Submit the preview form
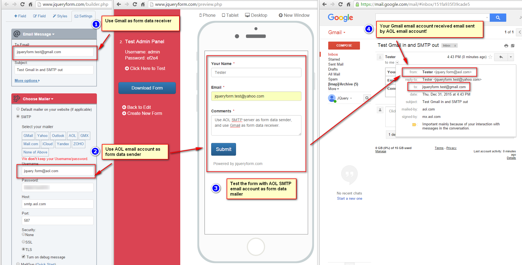 (x=224, y=149)
